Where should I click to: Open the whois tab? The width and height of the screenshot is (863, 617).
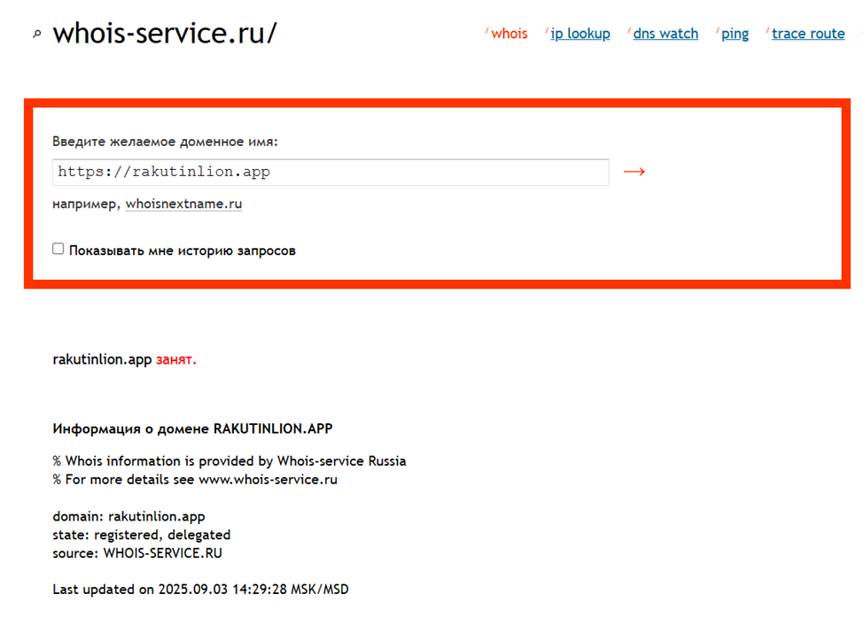(x=509, y=34)
